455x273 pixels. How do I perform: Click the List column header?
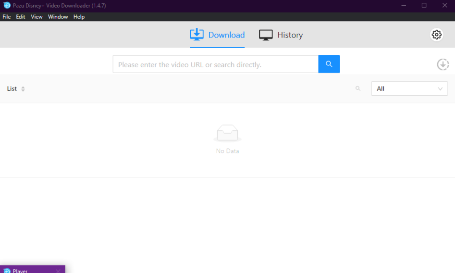click(x=12, y=88)
